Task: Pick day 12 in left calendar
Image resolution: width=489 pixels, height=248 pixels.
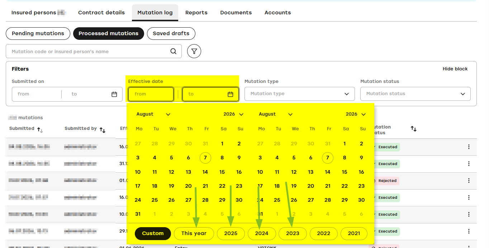Action: pos(172,172)
